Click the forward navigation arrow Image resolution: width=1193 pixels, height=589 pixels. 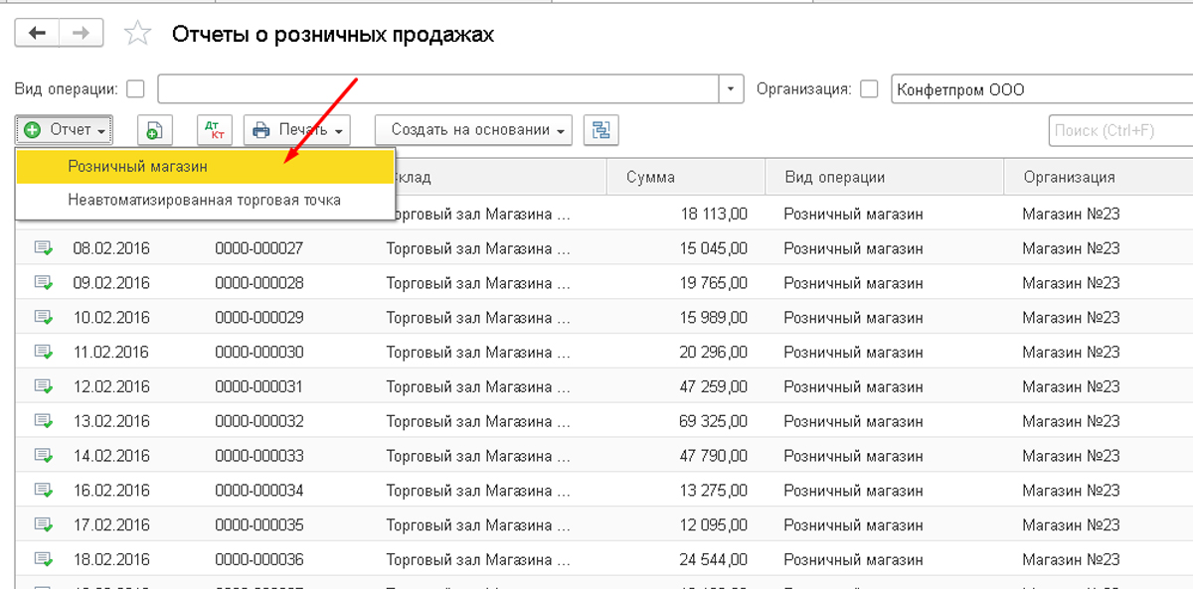pos(81,33)
